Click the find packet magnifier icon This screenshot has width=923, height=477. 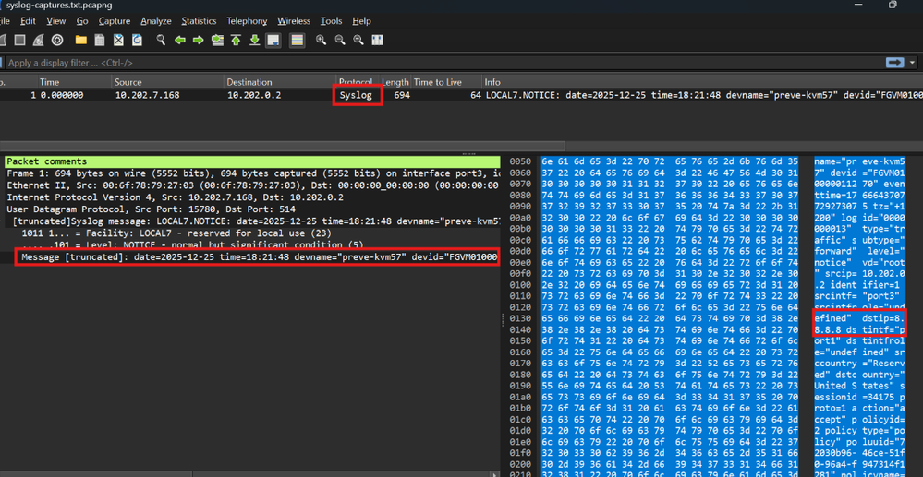(161, 40)
